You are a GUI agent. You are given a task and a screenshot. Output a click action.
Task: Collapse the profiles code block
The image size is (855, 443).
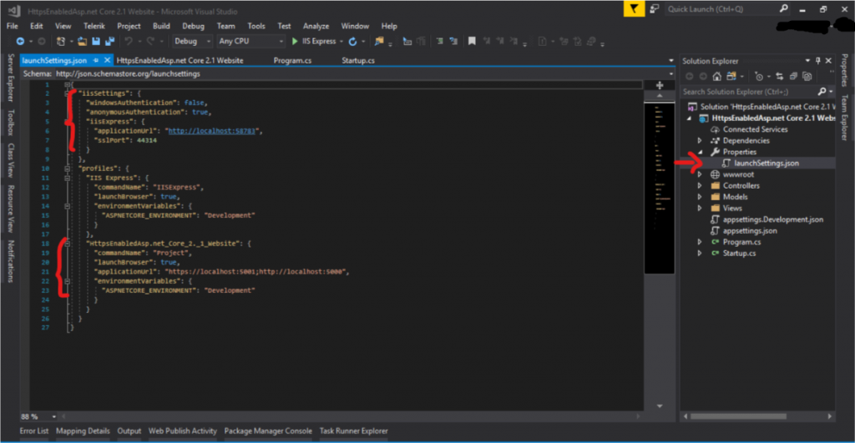pyautogui.click(x=67, y=169)
